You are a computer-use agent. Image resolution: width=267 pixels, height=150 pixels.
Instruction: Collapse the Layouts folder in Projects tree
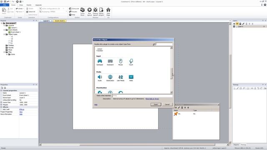4,25
